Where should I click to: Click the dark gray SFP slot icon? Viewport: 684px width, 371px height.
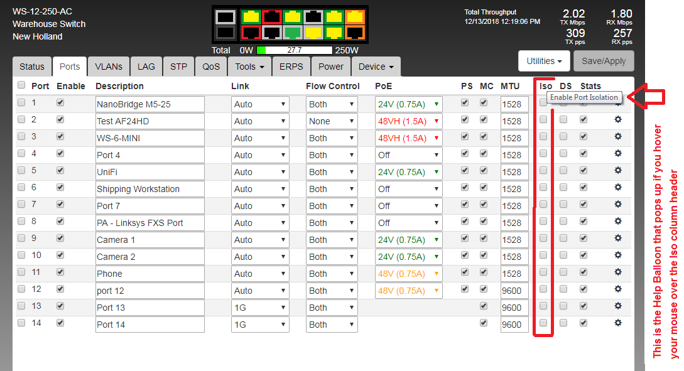coord(227,32)
